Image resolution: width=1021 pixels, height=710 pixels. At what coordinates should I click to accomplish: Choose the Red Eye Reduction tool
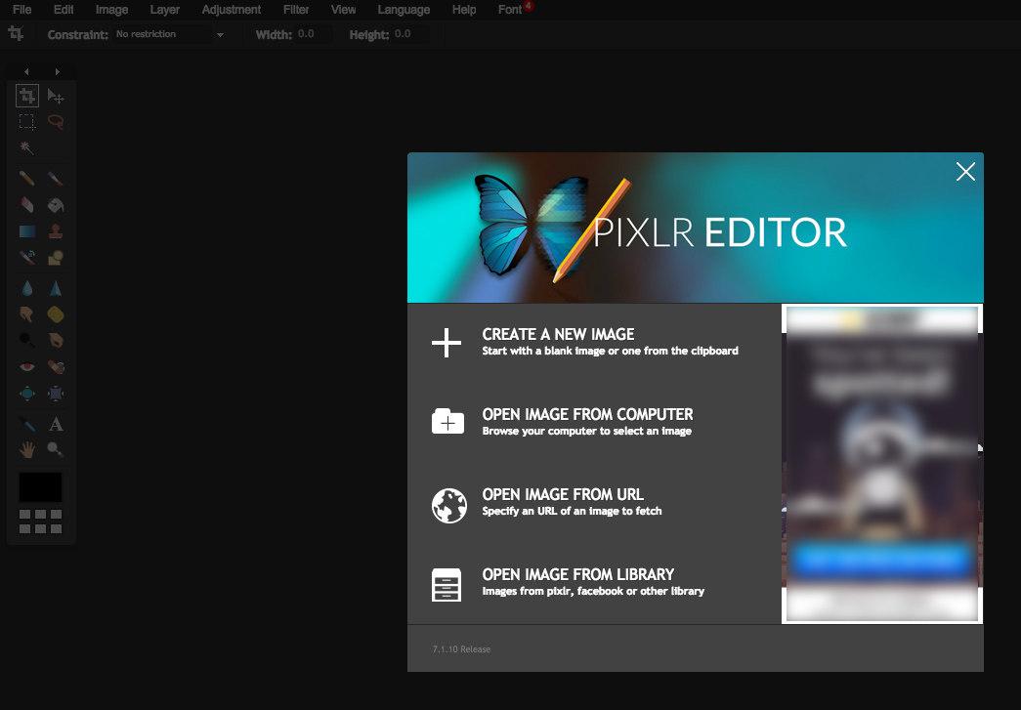click(26, 367)
